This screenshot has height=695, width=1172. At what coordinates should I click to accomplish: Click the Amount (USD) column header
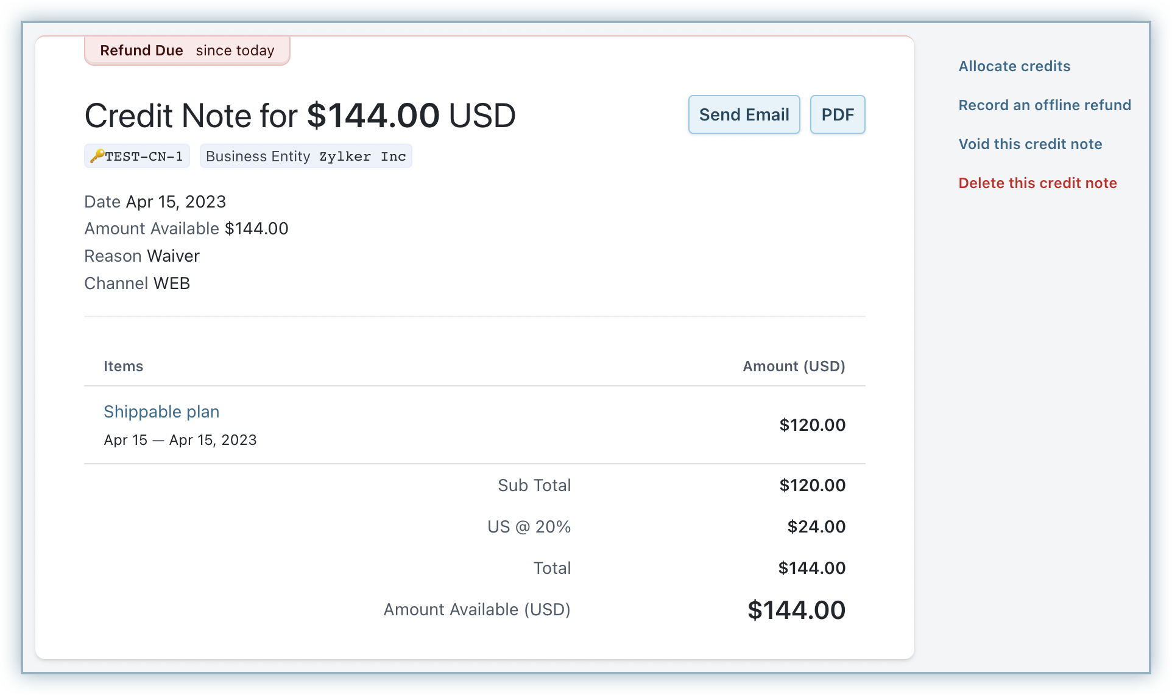pos(794,366)
